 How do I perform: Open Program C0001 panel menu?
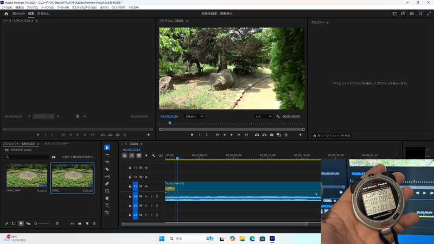click(187, 21)
